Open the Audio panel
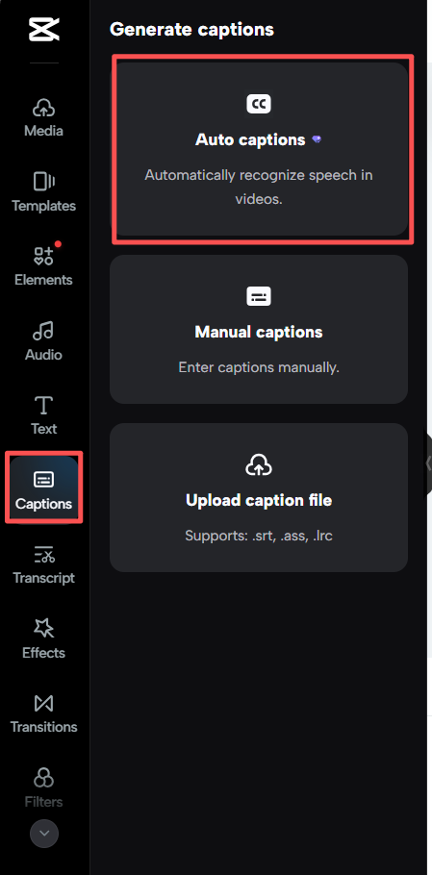This screenshot has height=875, width=432. click(43, 341)
